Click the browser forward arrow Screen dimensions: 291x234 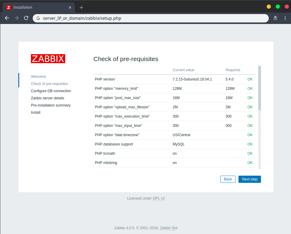click(17, 18)
